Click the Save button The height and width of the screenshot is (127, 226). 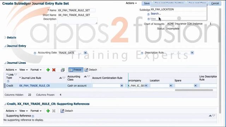[x=147, y=3]
